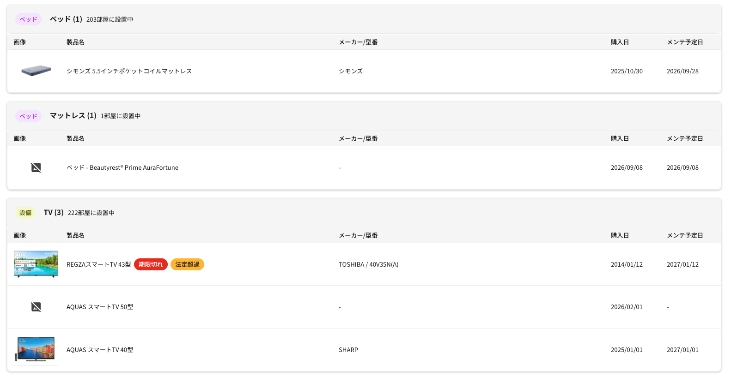Click 購入日 column header in TV table
Screen dimensions: 731x376
pyautogui.click(x=620, y=235)
